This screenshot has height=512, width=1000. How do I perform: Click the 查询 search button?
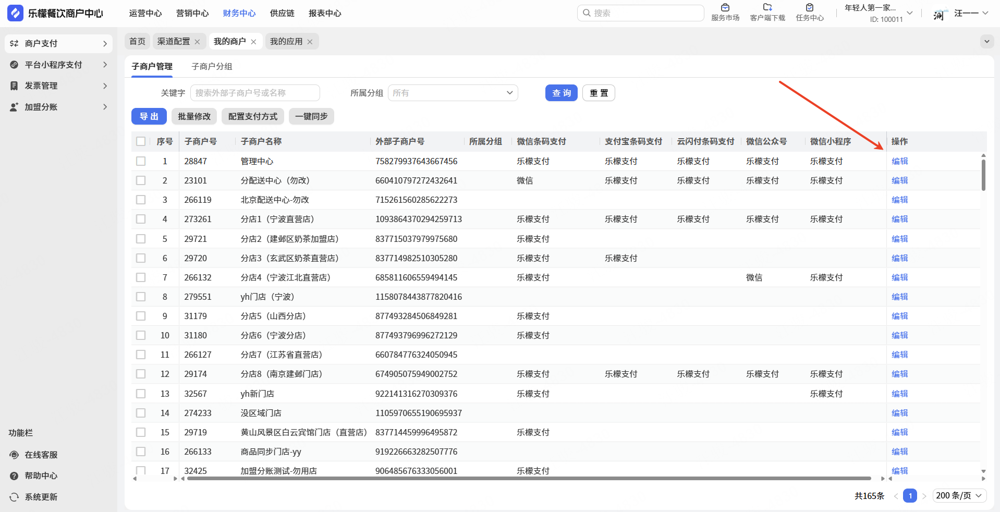click(561, 93)
